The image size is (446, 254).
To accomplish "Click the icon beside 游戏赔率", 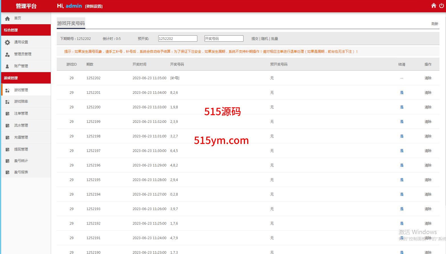I will (x=7, y=102).
